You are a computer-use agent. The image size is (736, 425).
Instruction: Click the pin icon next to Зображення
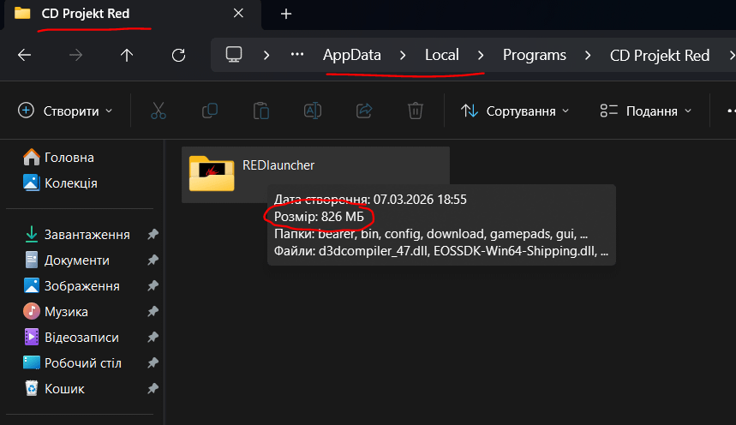(x=153, y=285)
